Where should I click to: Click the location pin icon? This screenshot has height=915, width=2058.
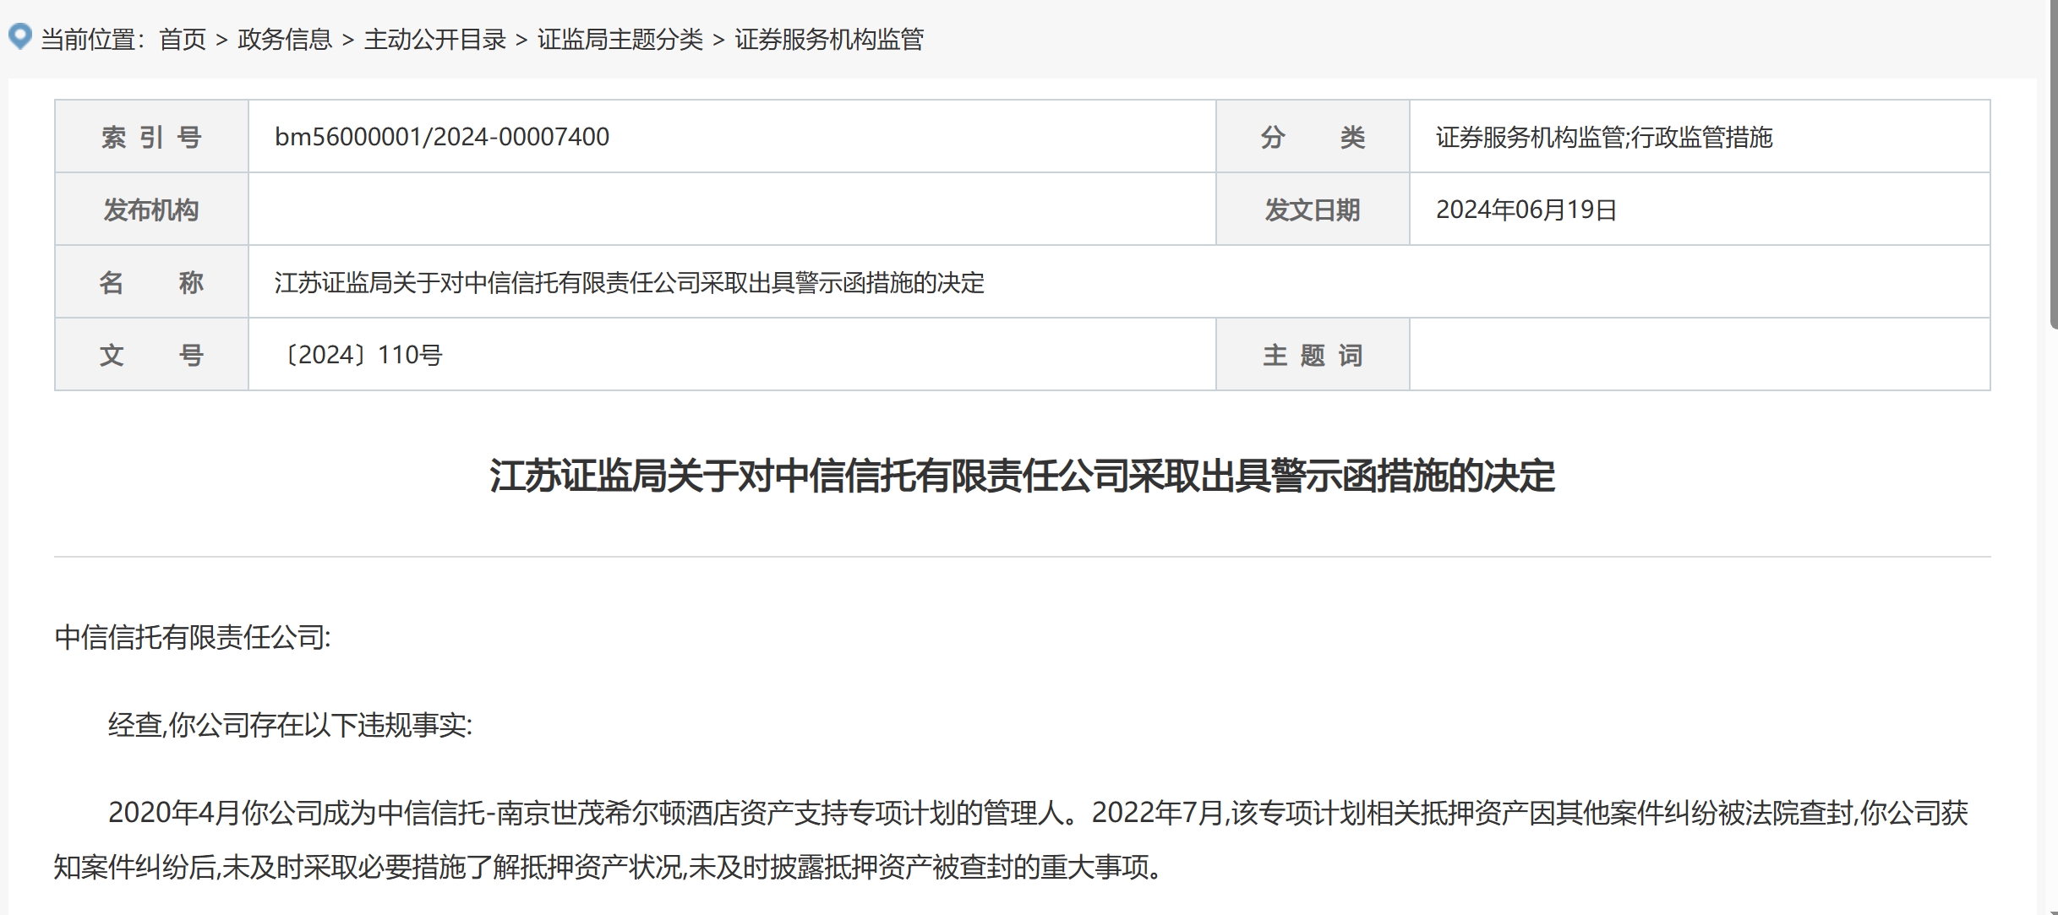[19, 37]
